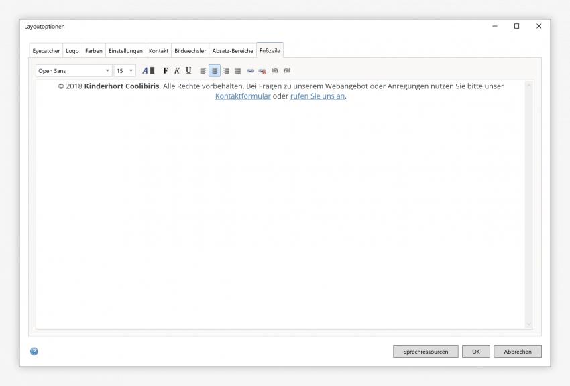
Task: Expand the Open Sans font dropdown
Action: (x=107, y=70)
